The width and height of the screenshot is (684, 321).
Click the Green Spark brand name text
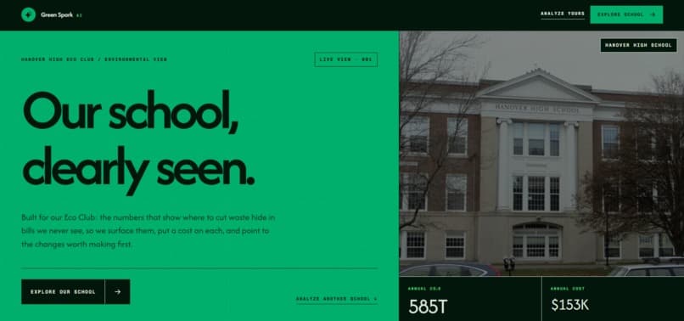57,14
